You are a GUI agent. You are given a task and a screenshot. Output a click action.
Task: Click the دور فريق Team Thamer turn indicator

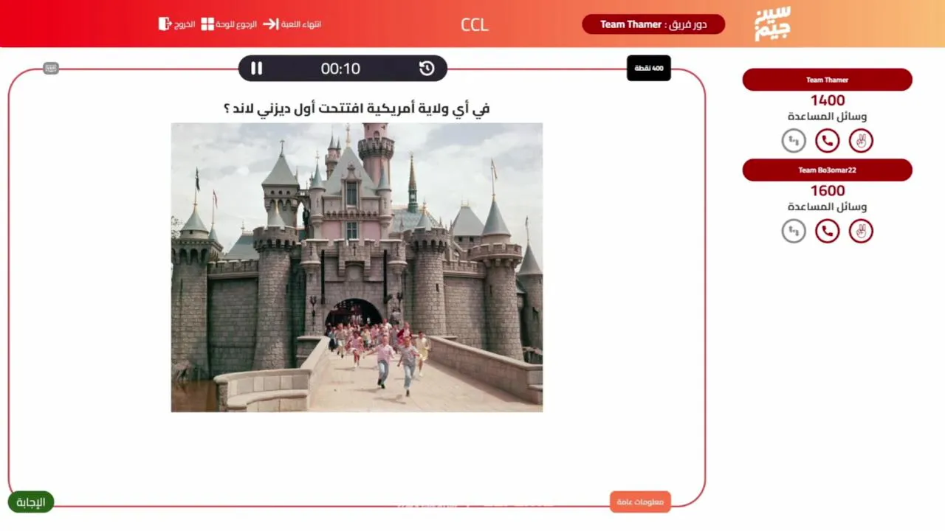tap(653, 24)
